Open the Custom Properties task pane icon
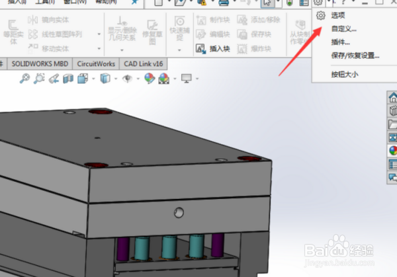This screenshot has height=277, width=397. [x=392, y=165]
